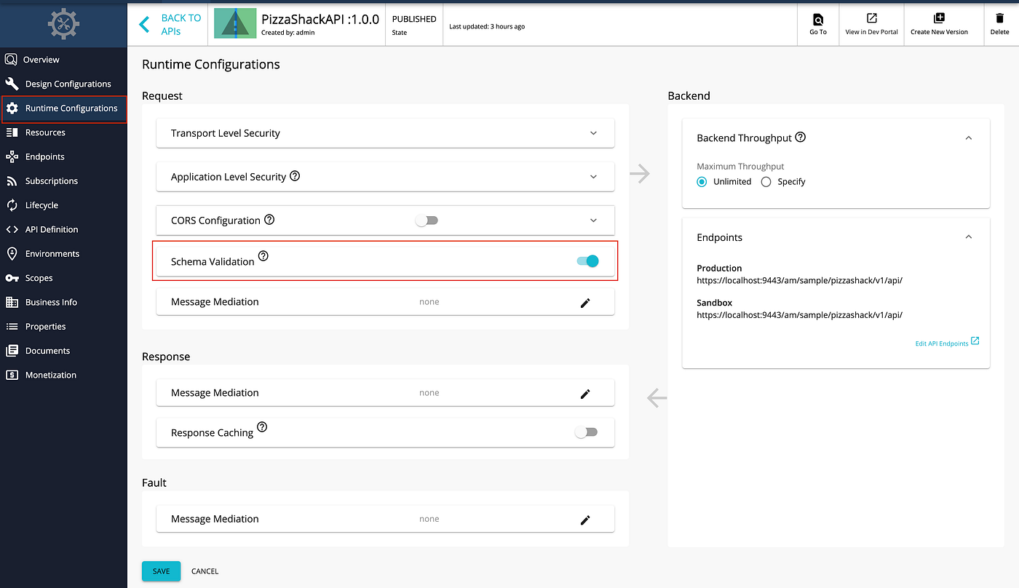Collapse the Backend Throughput panel
This screenshot has width=1019, height=588.
coord(968,137)
